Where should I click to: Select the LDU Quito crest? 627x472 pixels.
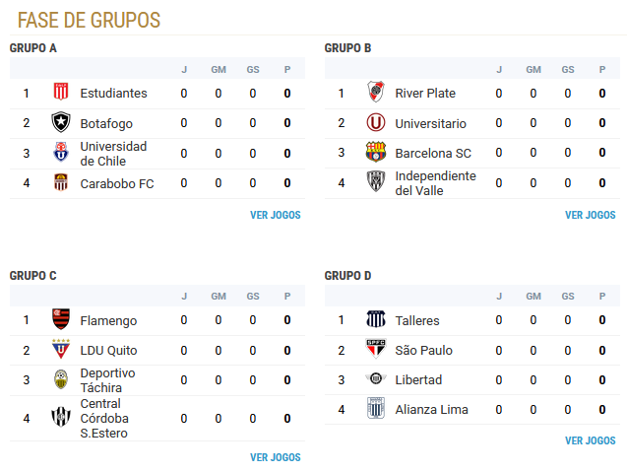[x=61, y=350]
